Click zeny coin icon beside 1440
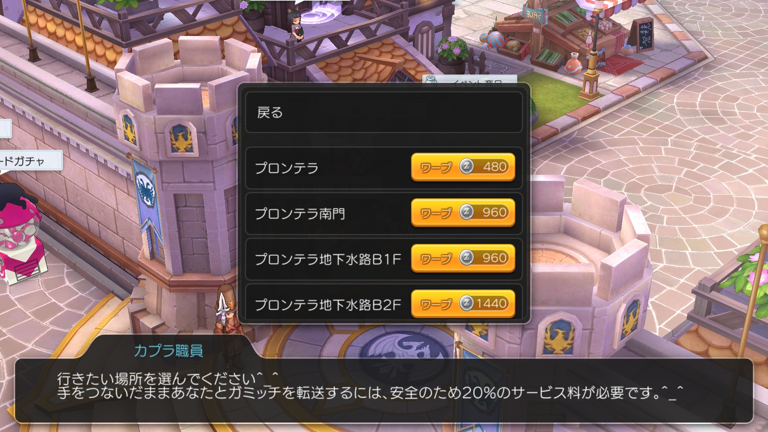The height and width of the screenshot is (432, 768). pyautogui.click(x=466, y=303)
